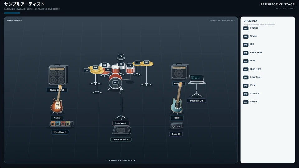Select the pedalboard effects icon
This screenshot has height=168, width=299.
(x=61, y=124)
